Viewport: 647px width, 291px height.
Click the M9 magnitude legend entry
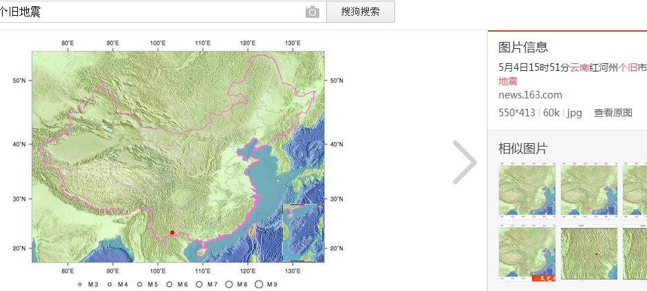[266, 284]
